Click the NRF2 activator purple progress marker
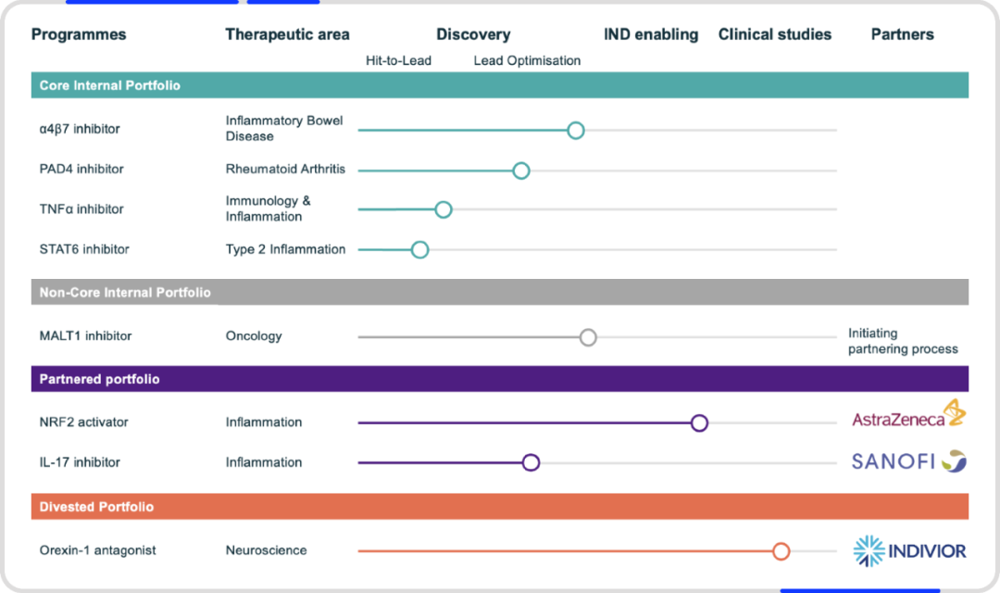 (x=699, y=423)
